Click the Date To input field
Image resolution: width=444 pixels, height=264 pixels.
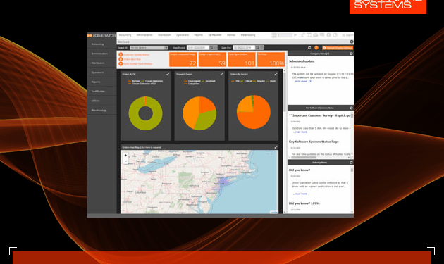point(244,48)
